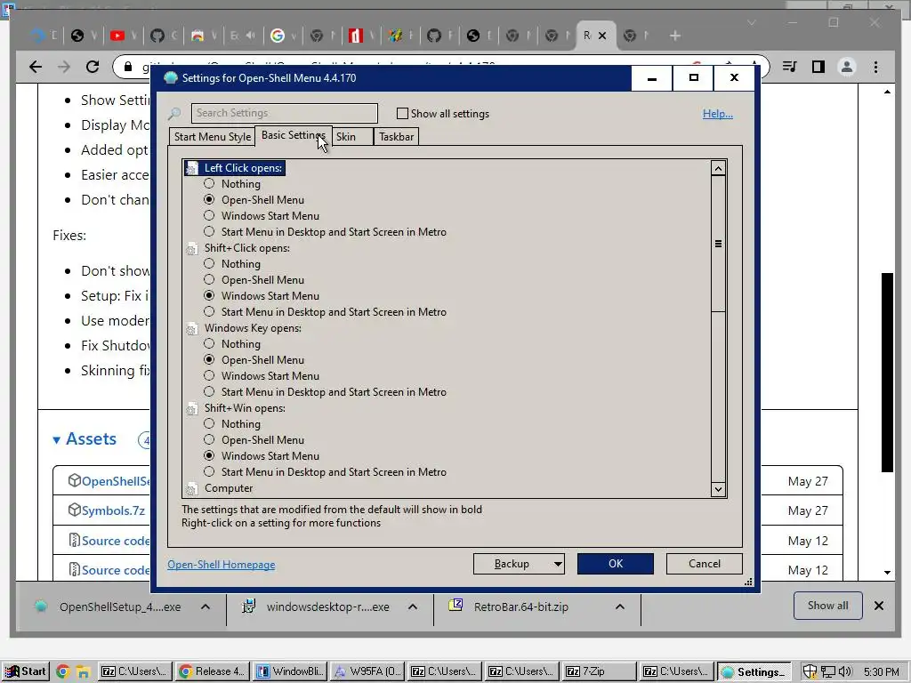
Task: Click OK in the settings dialog
Action: [616, 564]
